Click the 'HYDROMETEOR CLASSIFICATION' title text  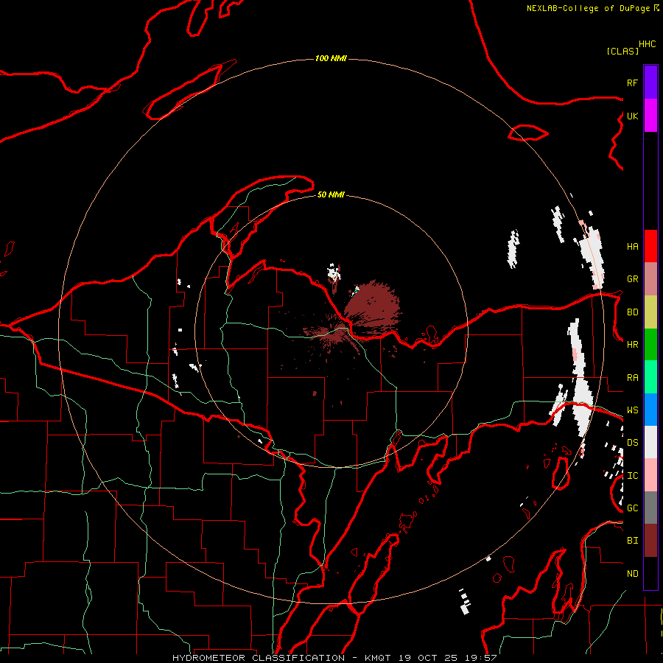click(259, 658)
